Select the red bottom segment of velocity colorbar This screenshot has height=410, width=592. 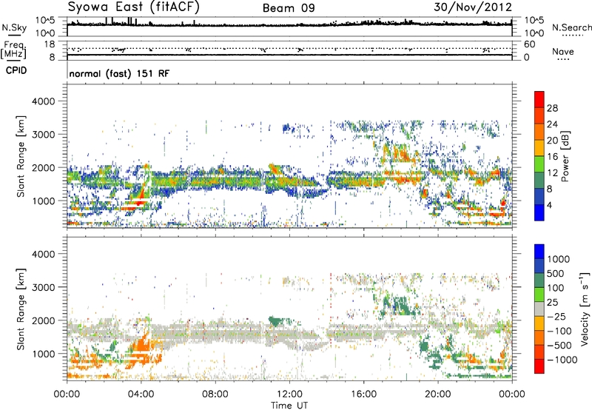coord(539,366)
